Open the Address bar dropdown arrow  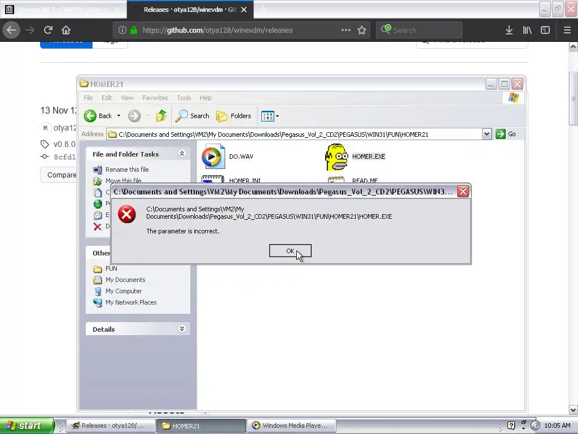[x=487, y=134]
